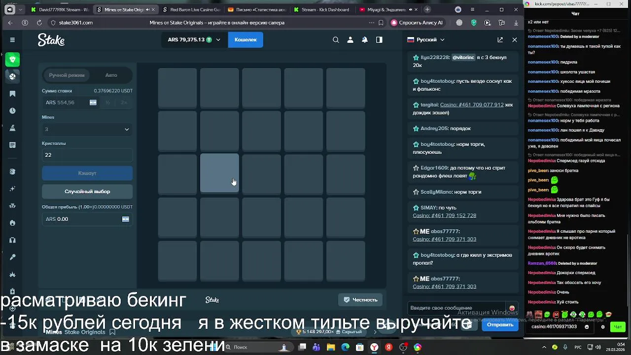
Task: Open the favorites bookmark icon in sidebar
Action: coord(12,94)
